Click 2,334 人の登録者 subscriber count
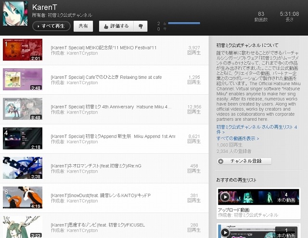This screenshot has height=238, width=308. click(234, 151)
